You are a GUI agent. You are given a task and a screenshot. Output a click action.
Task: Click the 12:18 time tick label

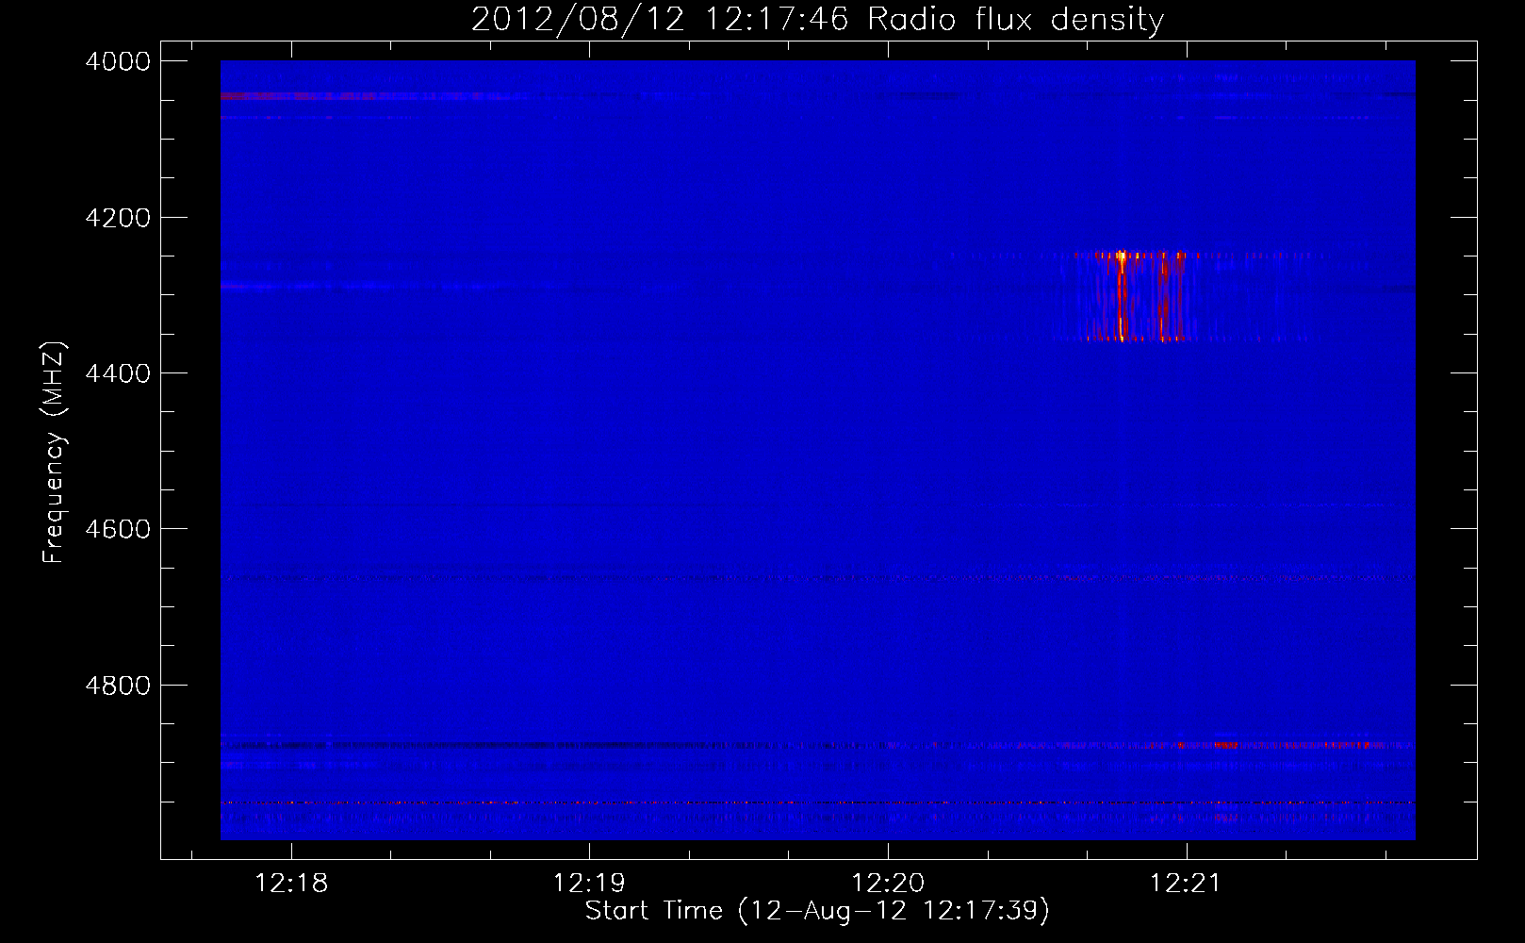291,883
